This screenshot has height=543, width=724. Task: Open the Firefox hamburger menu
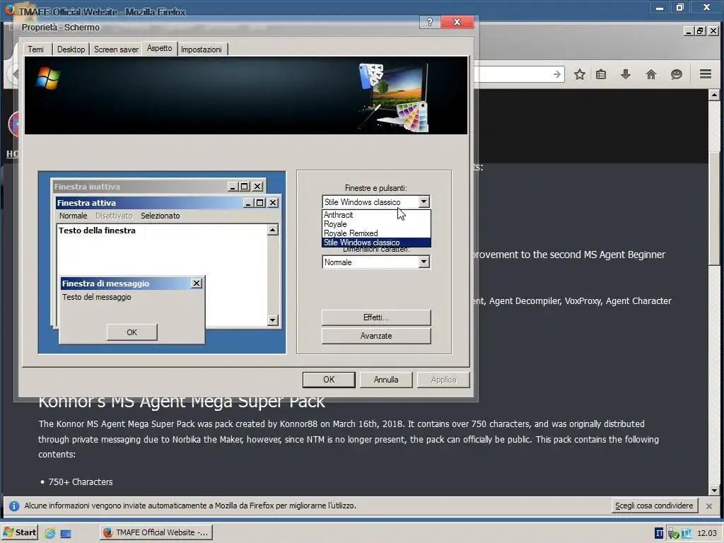705,74
